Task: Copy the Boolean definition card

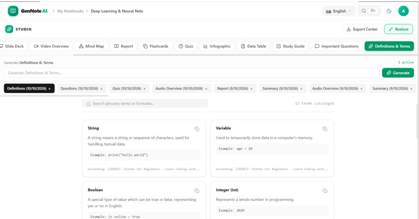Action: pos(197,191)
